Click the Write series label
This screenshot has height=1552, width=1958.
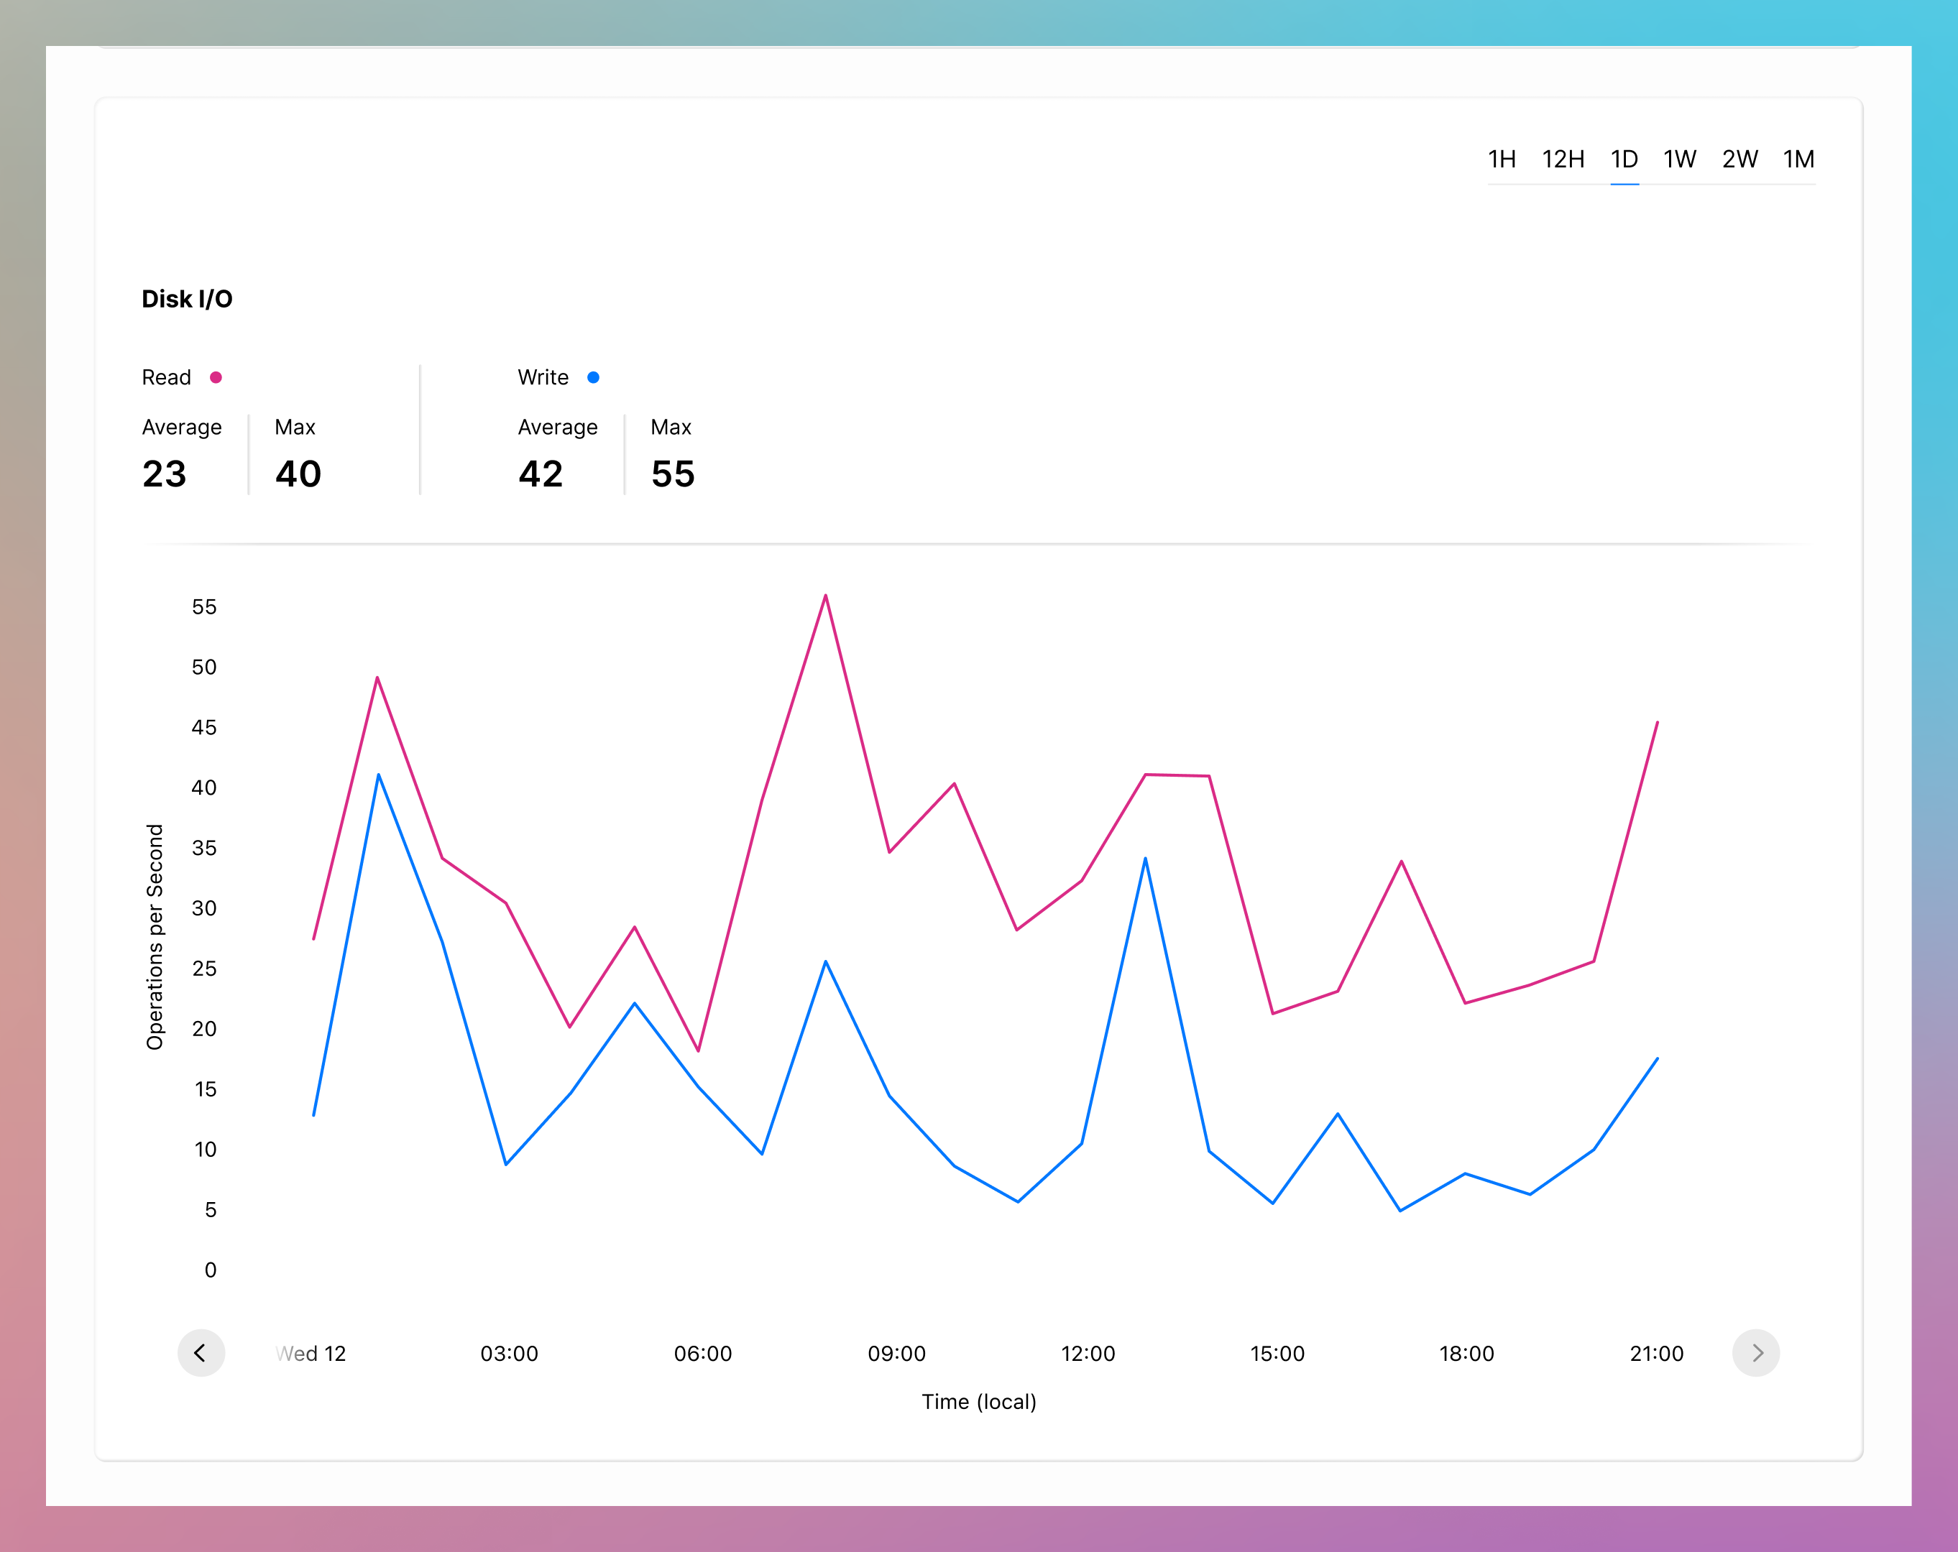[x=543, y=377]
